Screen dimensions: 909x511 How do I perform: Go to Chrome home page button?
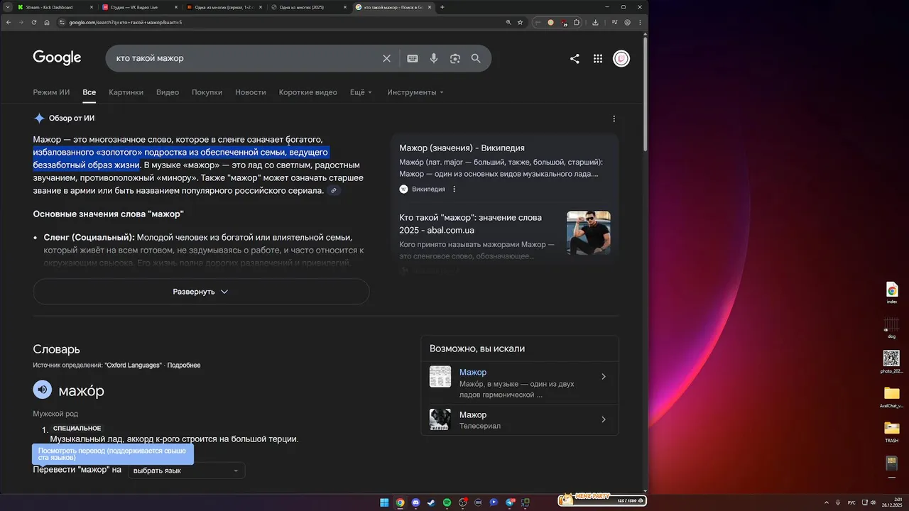point(47,22)
